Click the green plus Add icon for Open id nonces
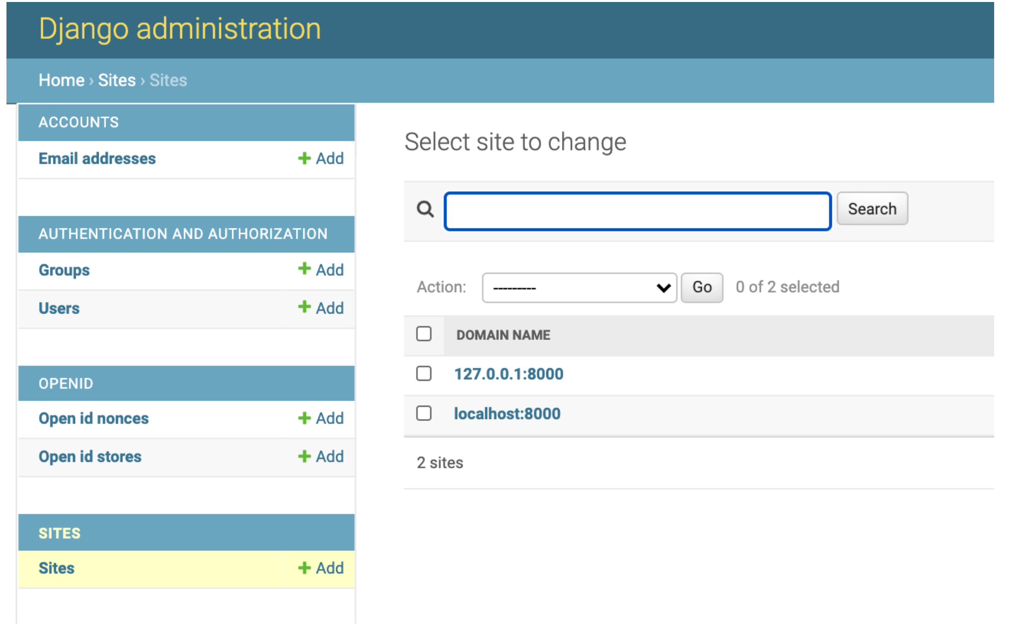Viewport: 1027px width, 635px height. (x=304, y=418)
